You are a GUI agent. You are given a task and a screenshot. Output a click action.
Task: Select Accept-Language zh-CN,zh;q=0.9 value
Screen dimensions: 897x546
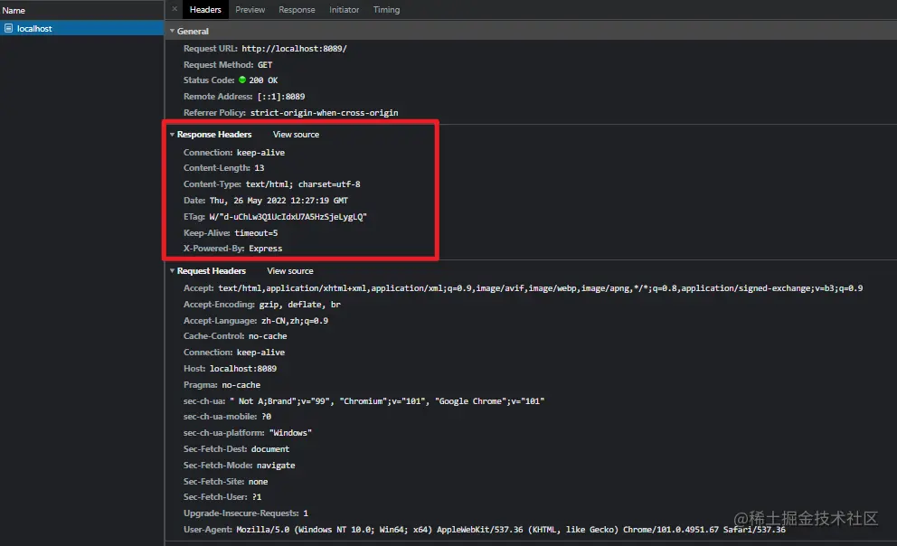[295, 321]
